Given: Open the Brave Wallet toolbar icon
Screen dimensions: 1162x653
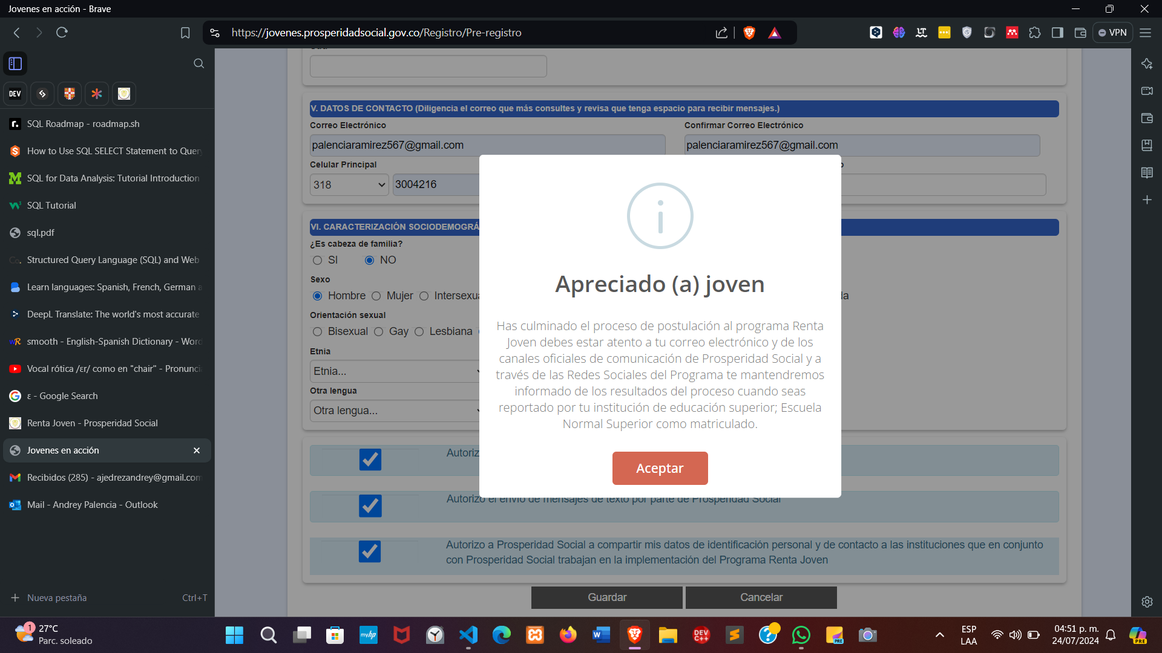Looking at the screenshot, I should (x=1080, y=33).
